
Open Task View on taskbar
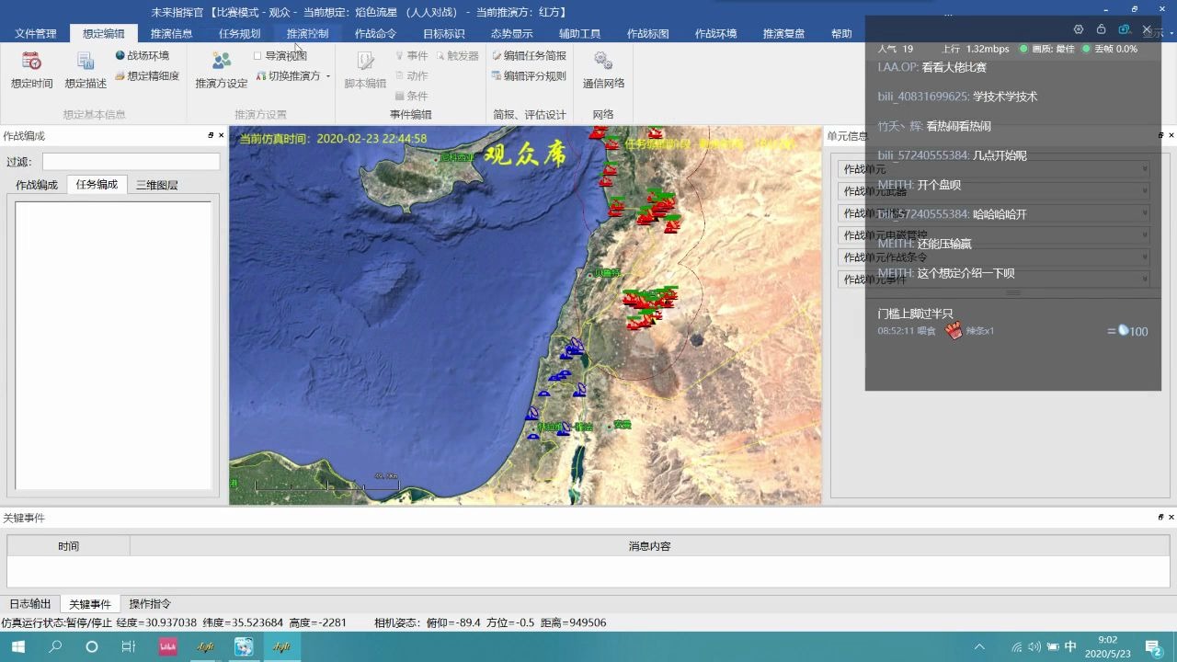(x=129, y=646)
